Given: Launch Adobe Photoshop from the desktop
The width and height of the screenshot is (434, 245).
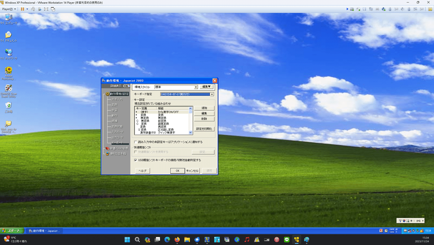Looking at the screenshot, I should tap(9, 73).
